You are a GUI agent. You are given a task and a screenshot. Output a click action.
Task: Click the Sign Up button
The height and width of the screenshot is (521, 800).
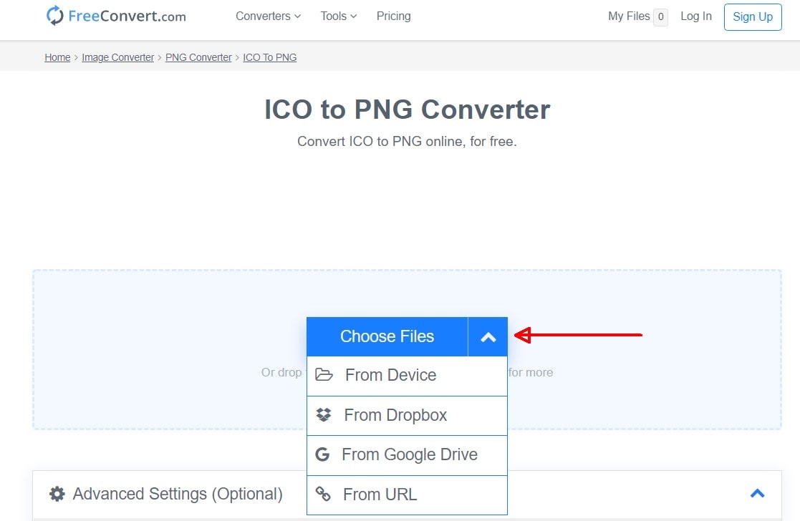pyautogui.click(x=752, y=16)
